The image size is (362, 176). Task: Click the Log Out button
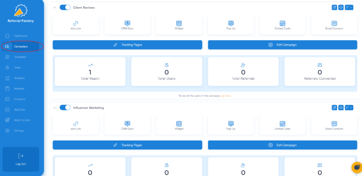click(x=21, y=159)
